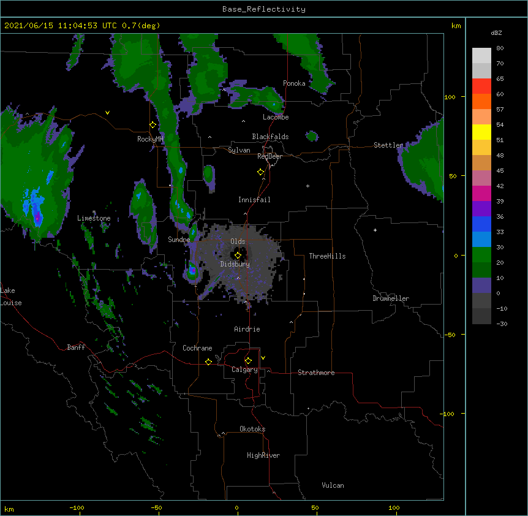
Task: Click the yellow V marker northwest of RockyMH
Action: pyautogui.click(x=107, y=113)
